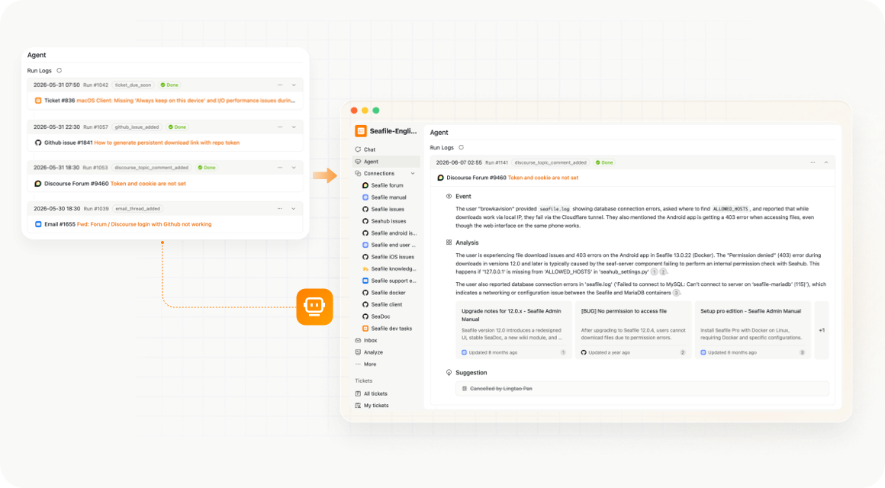Collapse Run #1141 log entry chevron
The width and height of the screenshot is (885, 488).
pyautogui.click(x=826, y=162)
